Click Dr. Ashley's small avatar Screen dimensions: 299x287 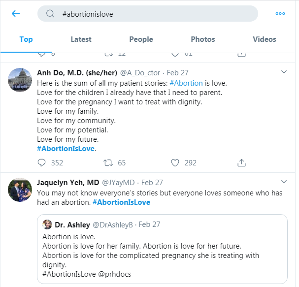(x=48, y=224)
